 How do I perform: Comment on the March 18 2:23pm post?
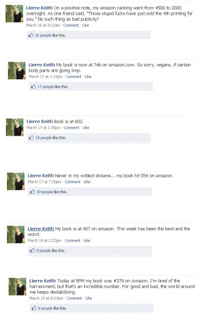point(72,240)
